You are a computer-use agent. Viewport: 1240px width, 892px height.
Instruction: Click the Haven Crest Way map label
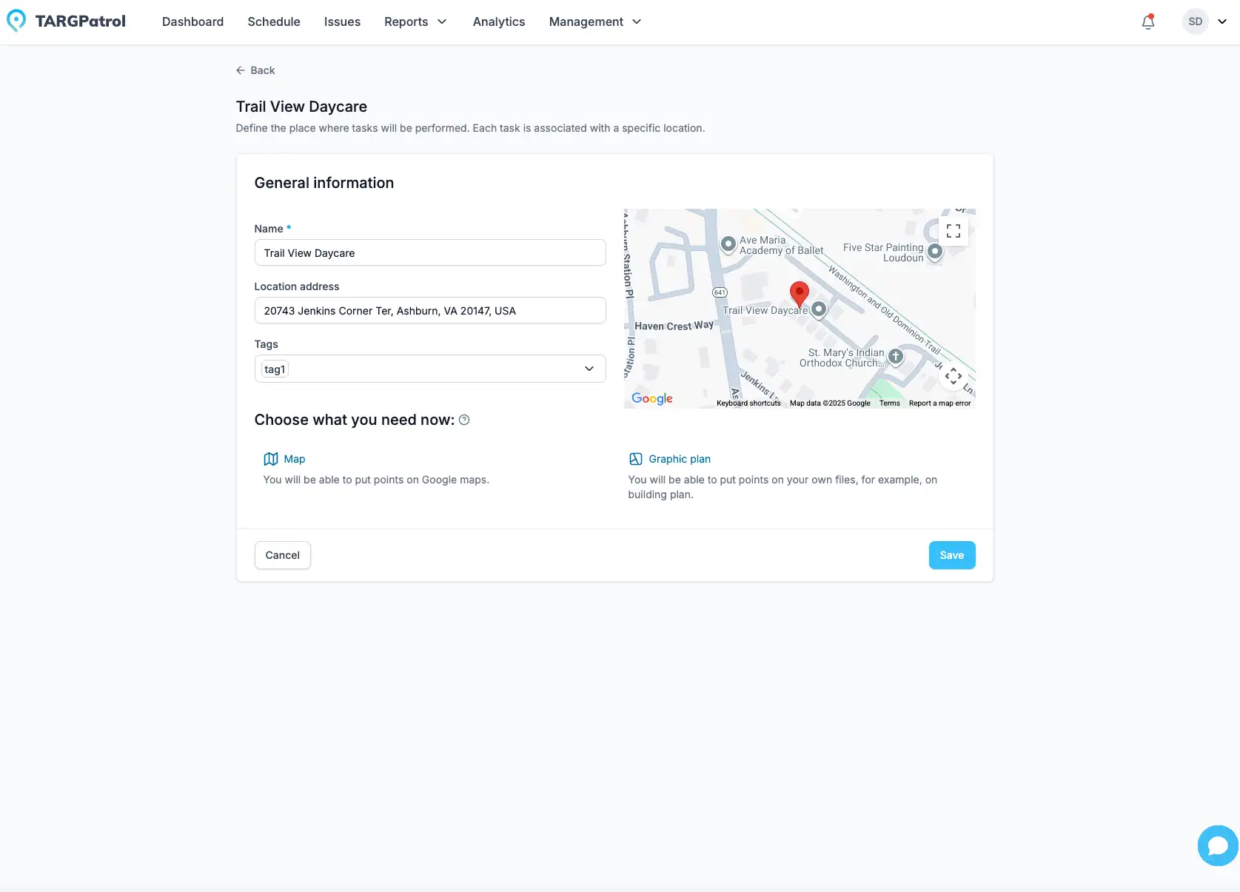point(674,326)
